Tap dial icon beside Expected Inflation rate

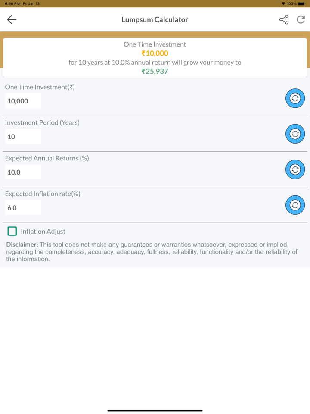[295, 205]
